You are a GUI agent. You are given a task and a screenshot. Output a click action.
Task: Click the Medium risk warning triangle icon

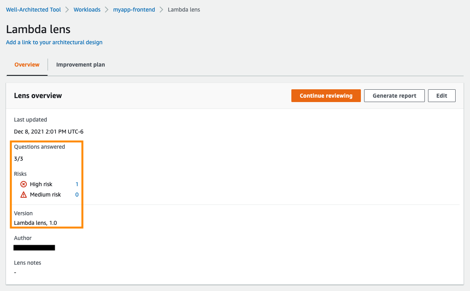(x=23, y=195)
